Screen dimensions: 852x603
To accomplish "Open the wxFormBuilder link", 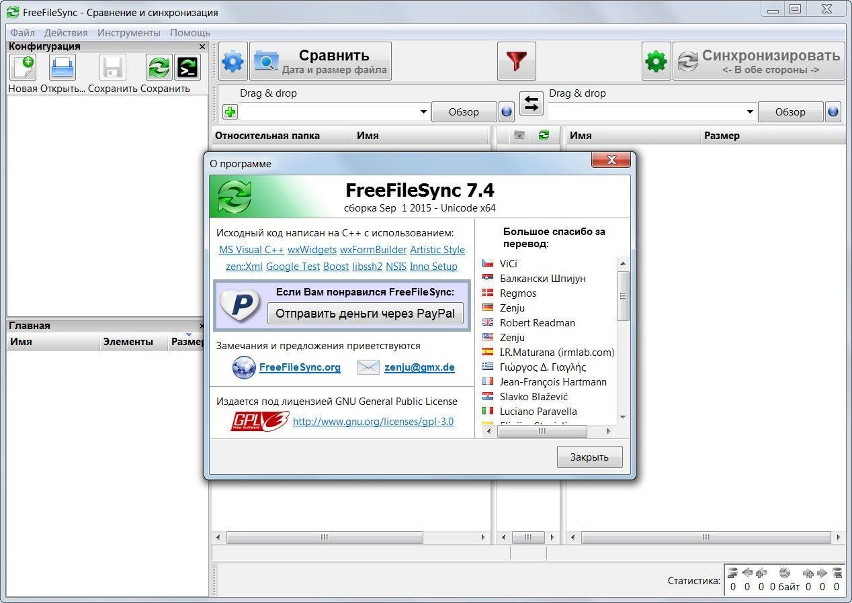I will coord(373,250).
